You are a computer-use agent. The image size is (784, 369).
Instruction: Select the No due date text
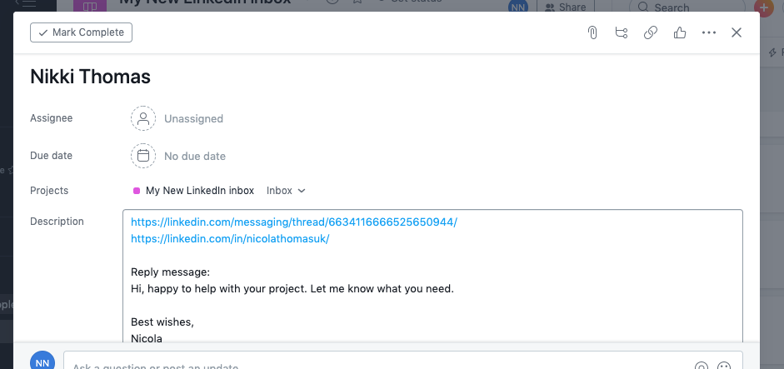[195, 157]
